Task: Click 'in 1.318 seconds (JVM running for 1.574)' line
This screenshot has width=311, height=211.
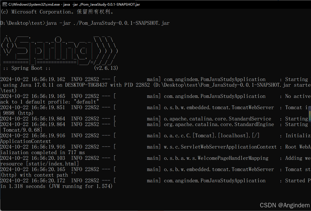Action: (56, 187)
